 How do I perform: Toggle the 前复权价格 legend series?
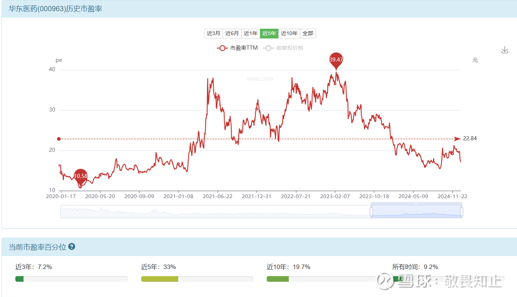[283, 48]
